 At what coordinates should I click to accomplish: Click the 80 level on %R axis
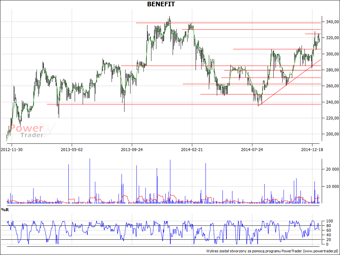coord(328,226)
